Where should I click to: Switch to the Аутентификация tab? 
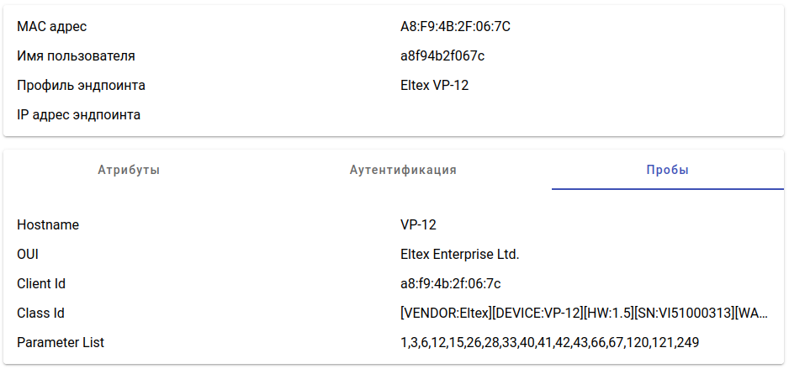tap(403, 170)
